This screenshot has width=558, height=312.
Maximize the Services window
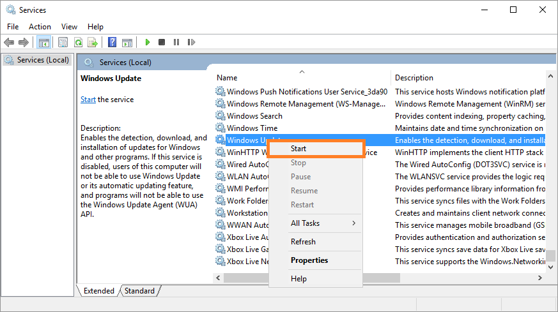(x=513, y=10)
